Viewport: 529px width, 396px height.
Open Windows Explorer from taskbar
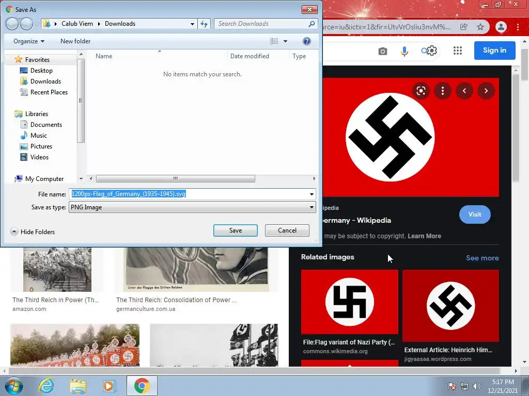click(x=78, y=386)
